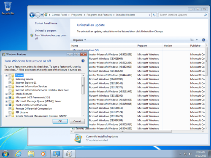Open help in the Windows Features dialog

83,61
